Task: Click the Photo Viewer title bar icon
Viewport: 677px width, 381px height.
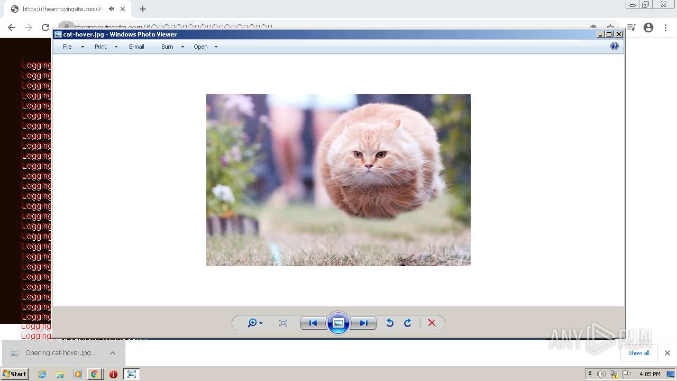Action: [58, 34]
